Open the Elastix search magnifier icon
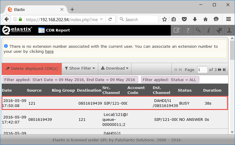 [x=198, y=30]
